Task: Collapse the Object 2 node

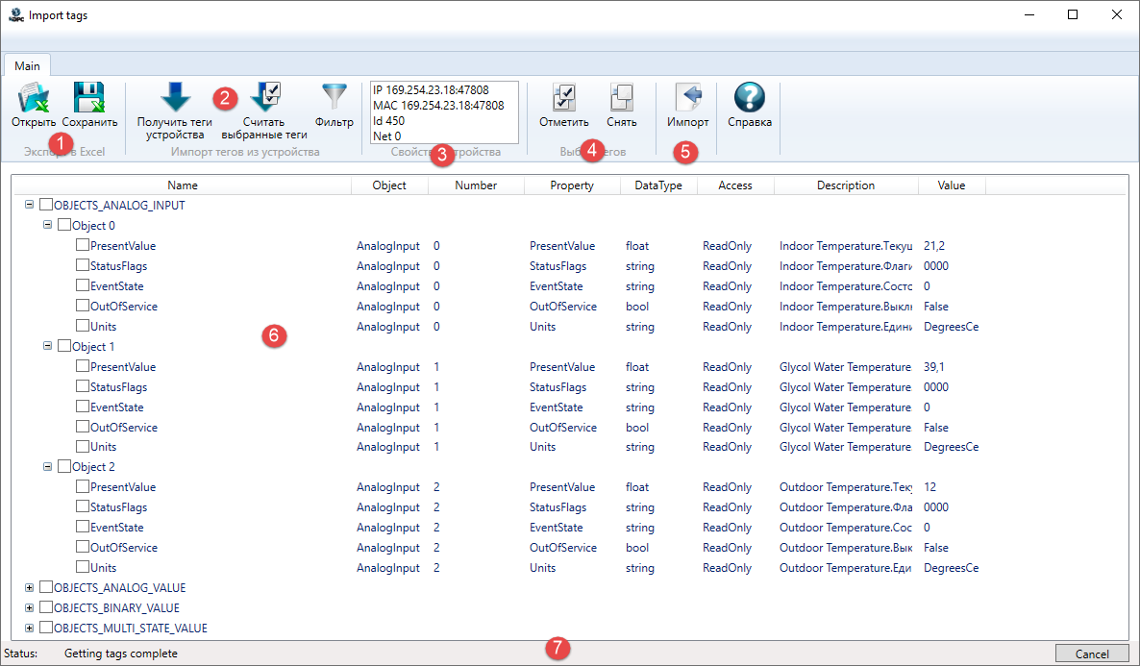Action: coord(47,466)
